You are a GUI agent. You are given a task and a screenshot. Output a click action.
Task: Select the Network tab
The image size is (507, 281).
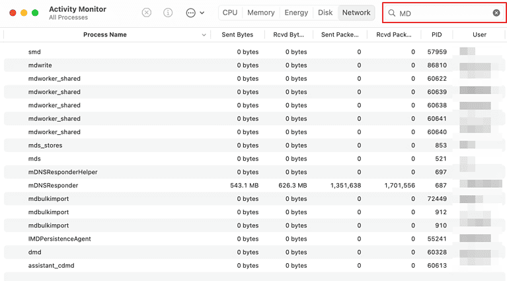(x=356, y=13)
